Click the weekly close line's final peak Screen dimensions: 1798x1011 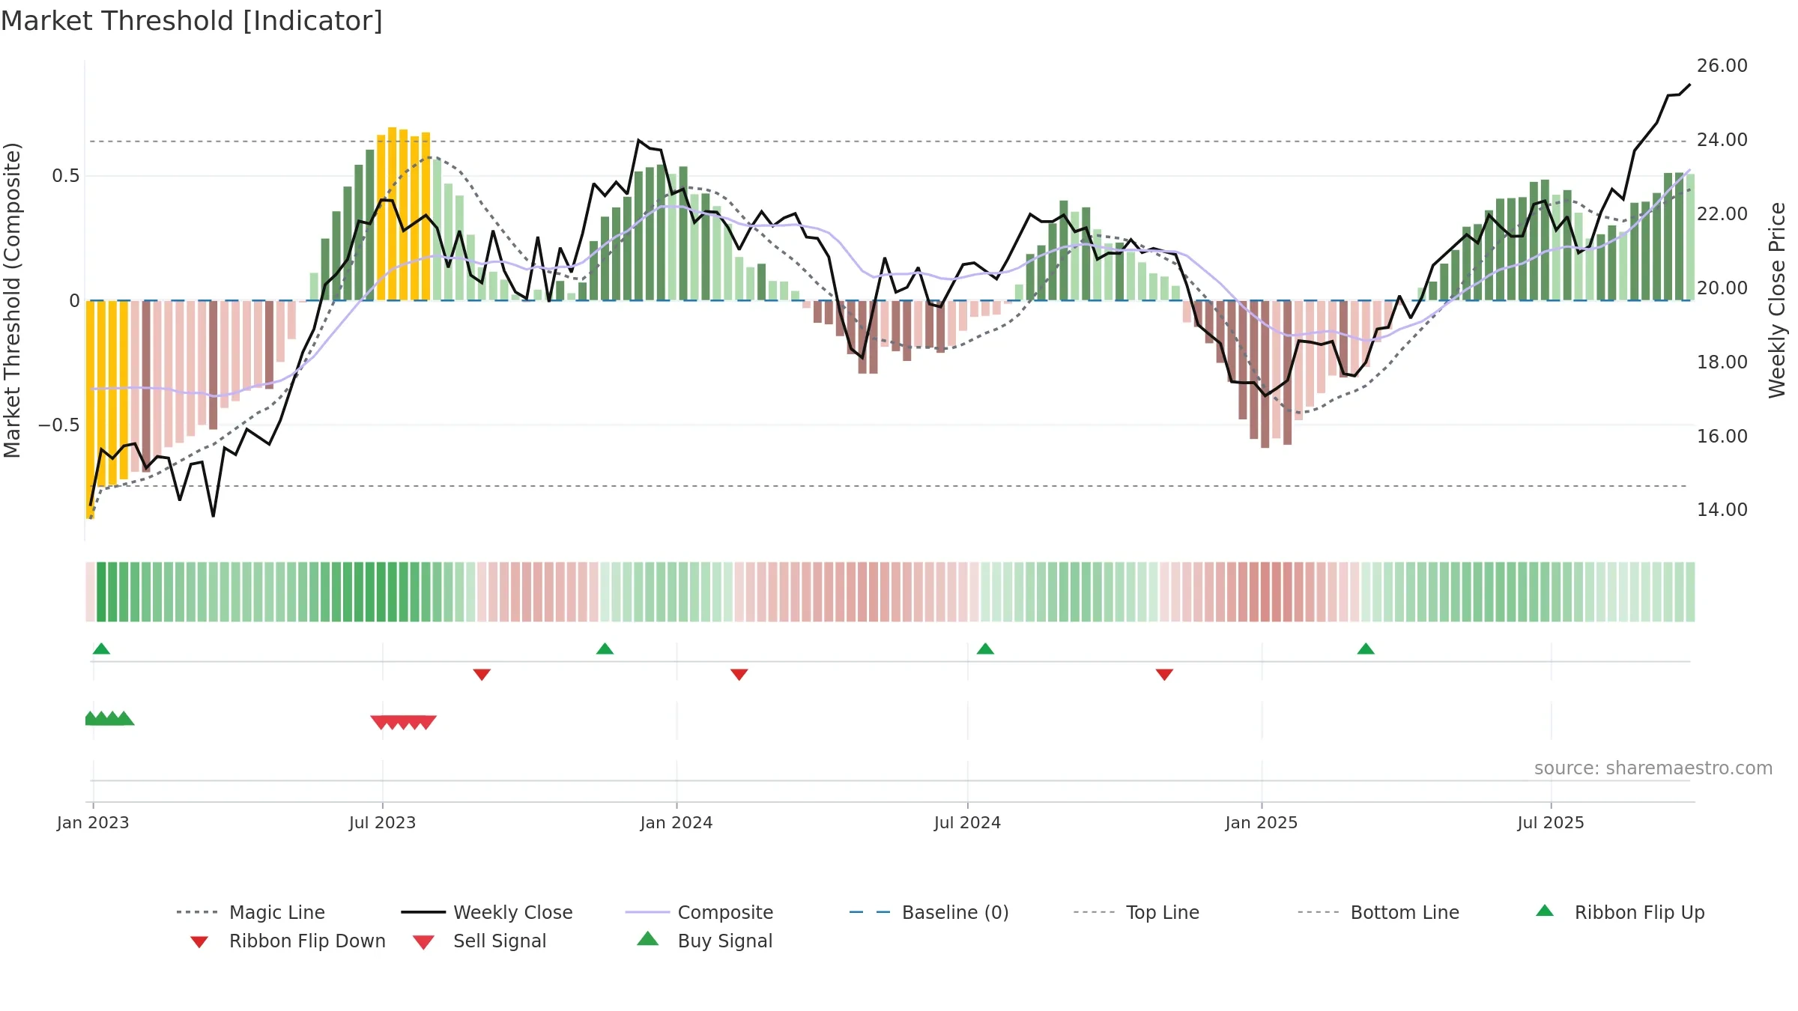(x=1689, y=85)
